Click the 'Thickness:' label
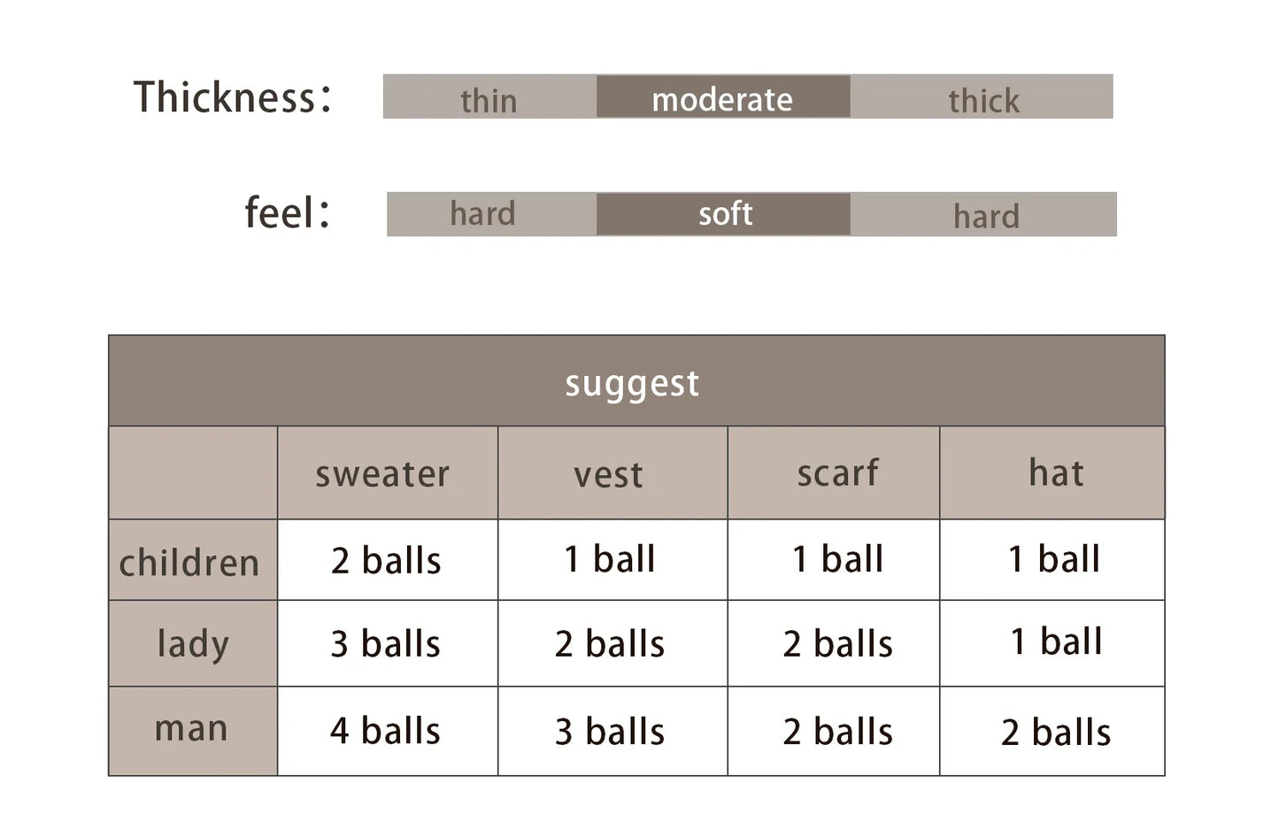 tap(233, 96)
